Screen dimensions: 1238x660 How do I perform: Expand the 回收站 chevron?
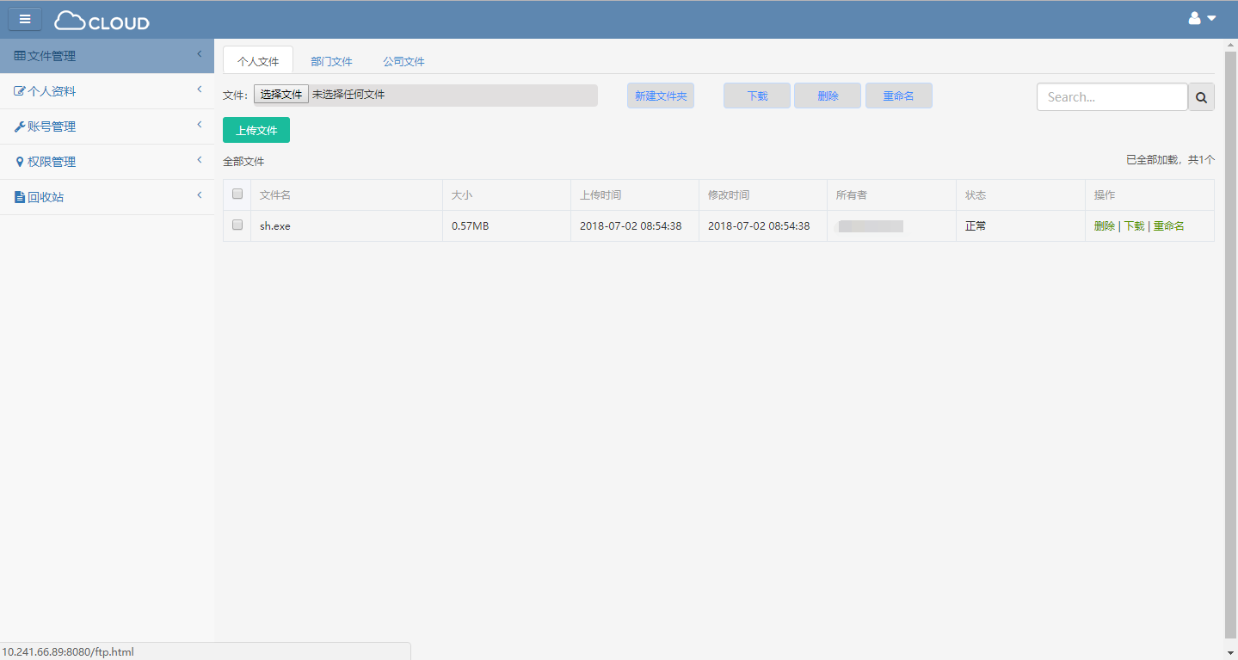[200, 195]
